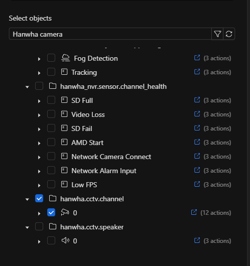The height and width of the screenshot is (266, 250).
Task: Check the SD Fail checkbox
Action: click(51, 128)
